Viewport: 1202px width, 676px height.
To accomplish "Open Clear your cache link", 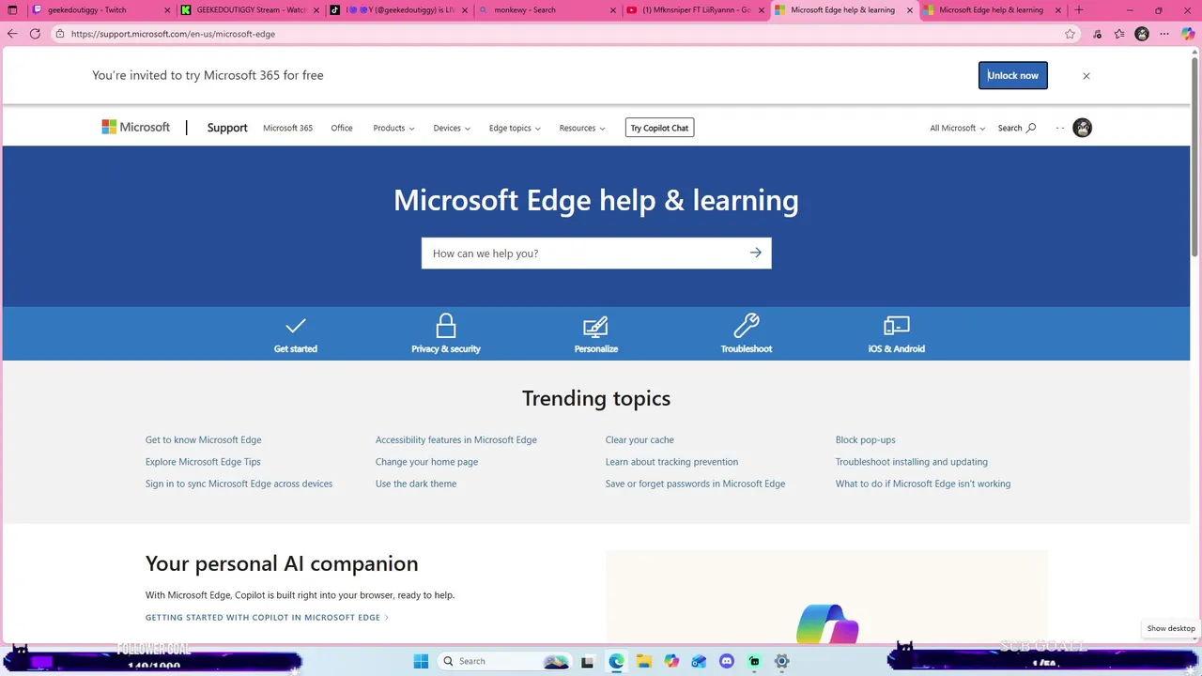I will pyautogui.click(x=640, y=439).
